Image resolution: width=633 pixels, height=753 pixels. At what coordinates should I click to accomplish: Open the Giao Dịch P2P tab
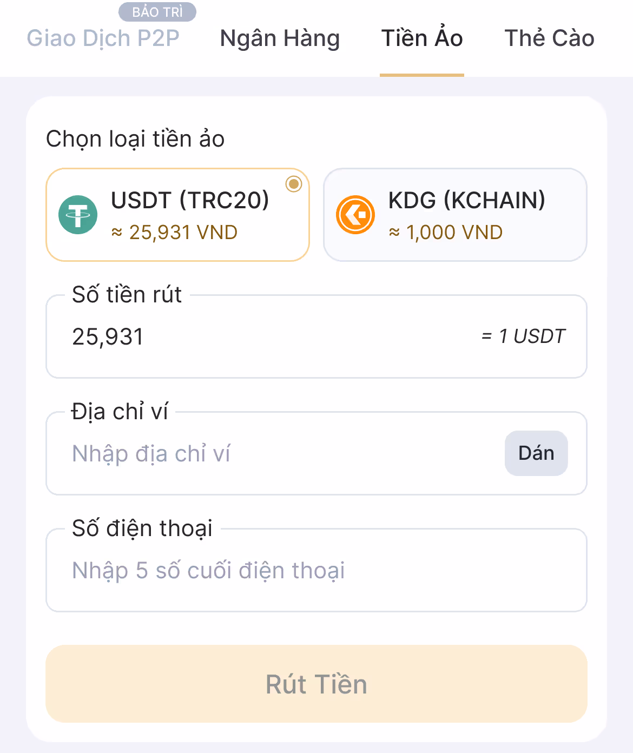tap(103, 38)
